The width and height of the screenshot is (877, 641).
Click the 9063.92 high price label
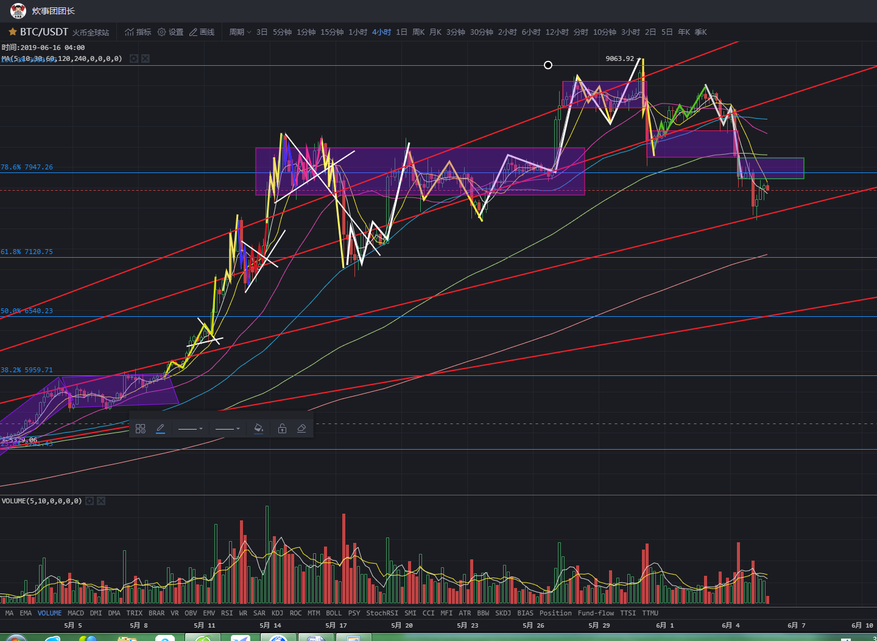tap(619, 58)
